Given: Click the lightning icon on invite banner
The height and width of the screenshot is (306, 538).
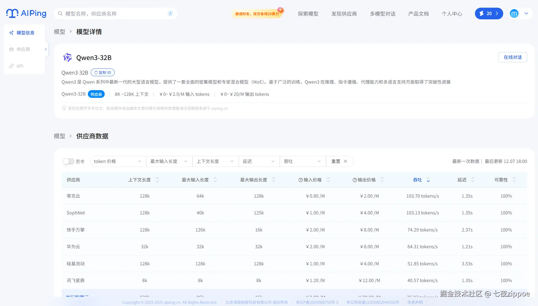Looking at the screenshot, I should [x=281, y=10].
